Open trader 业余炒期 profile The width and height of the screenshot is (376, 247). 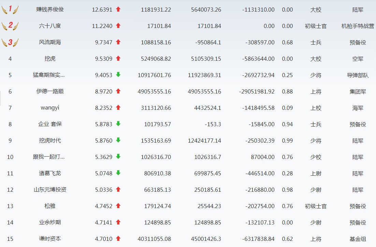click(x=50, y=222)
